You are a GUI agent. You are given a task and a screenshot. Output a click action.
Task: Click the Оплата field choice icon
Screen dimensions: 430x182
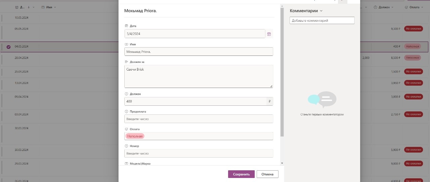click(x=126, y=129)
